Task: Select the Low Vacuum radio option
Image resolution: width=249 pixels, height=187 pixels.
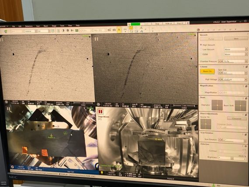Action: click(x=201, y=49)
